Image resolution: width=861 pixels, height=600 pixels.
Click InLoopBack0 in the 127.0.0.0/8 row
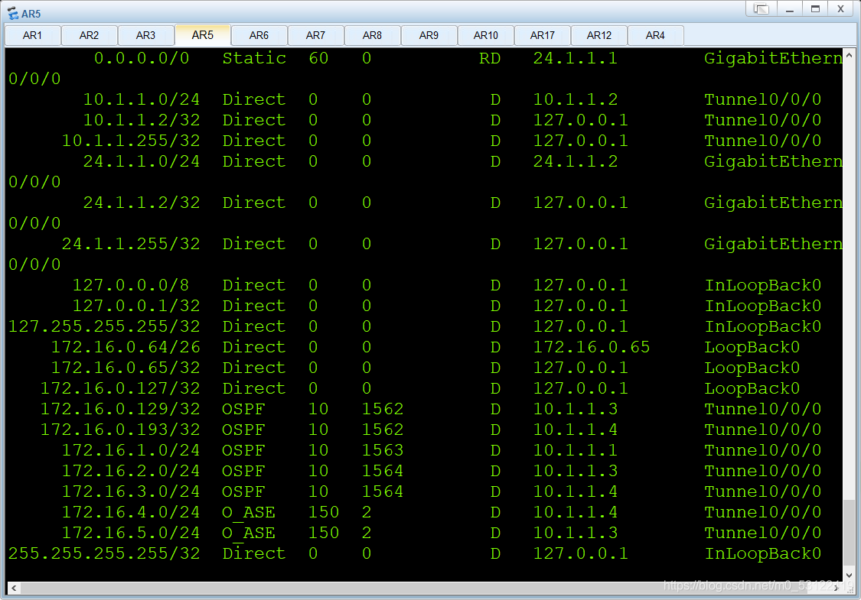pos(763,285)
